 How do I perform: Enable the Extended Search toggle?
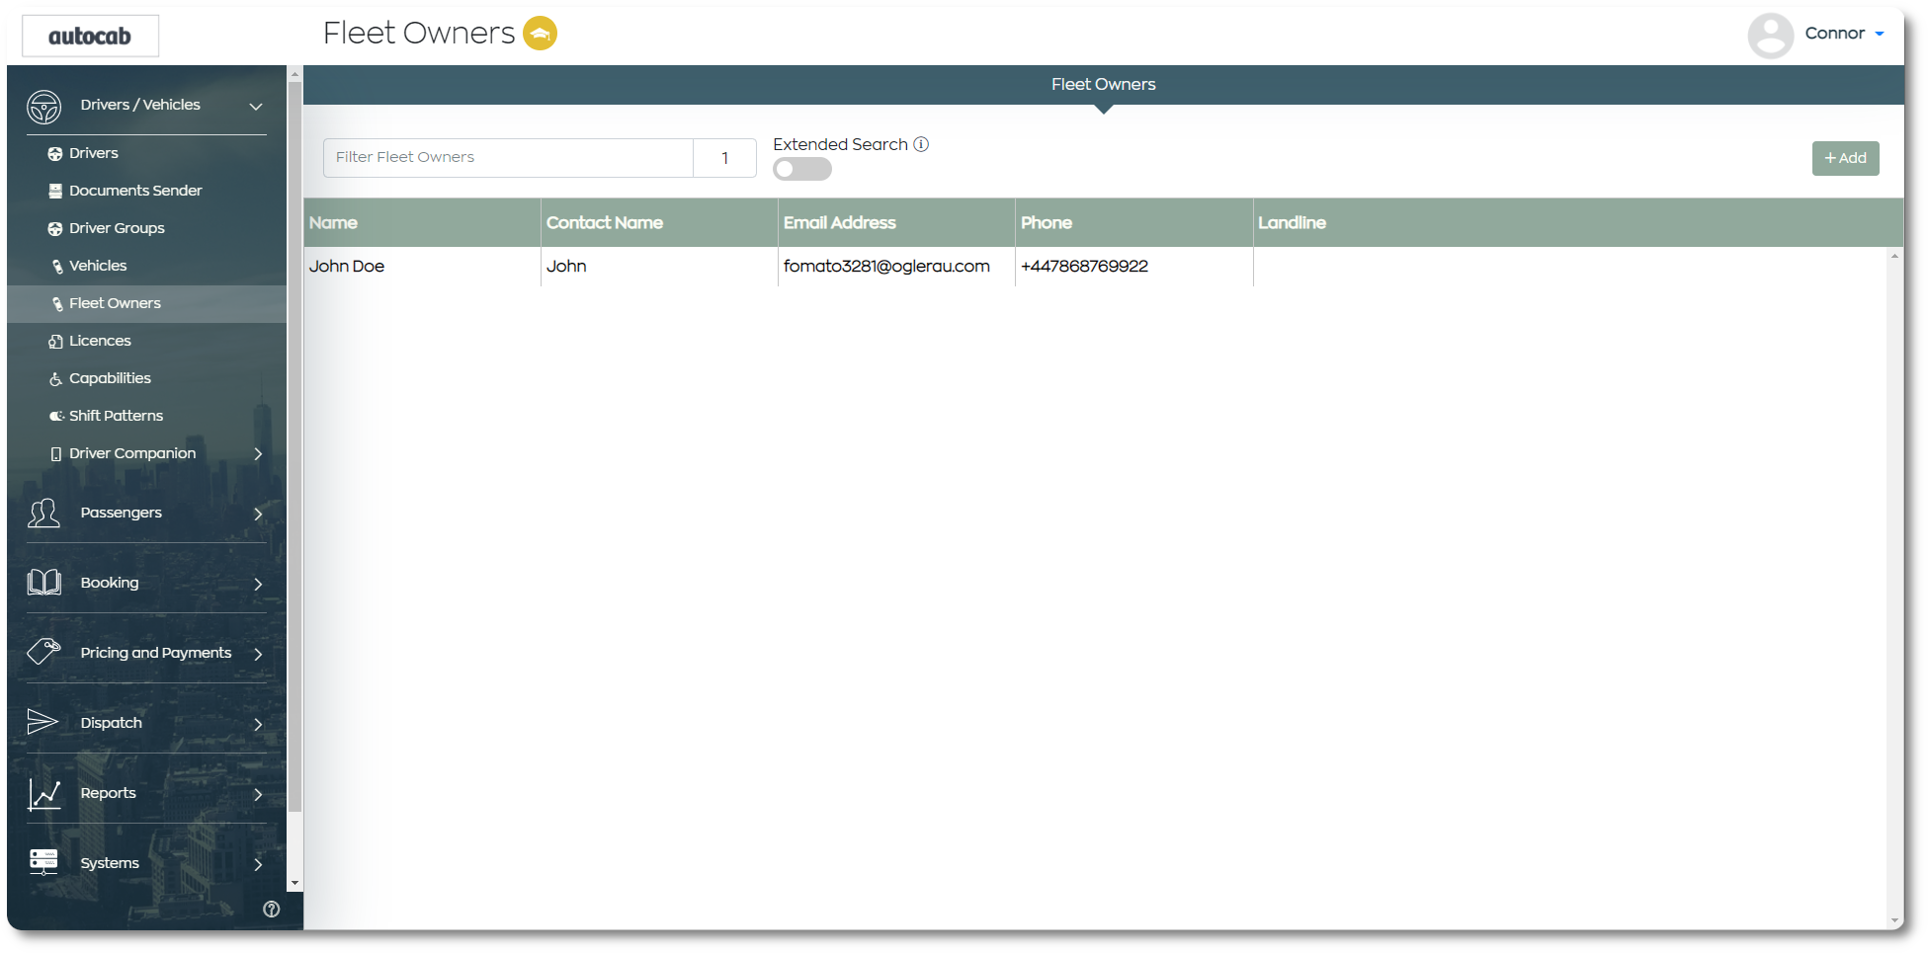click(x=801, y=170)
